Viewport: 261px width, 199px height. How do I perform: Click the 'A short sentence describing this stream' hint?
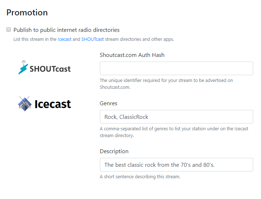point(140,176)
